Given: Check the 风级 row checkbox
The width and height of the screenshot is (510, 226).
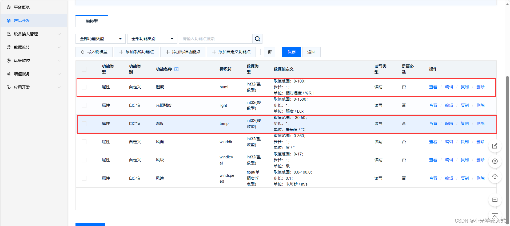Looking at the screenshot, I should [x=84, y=160].
